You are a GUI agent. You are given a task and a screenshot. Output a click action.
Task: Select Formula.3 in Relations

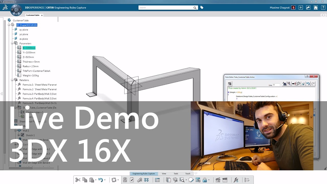tap(40, 94)
